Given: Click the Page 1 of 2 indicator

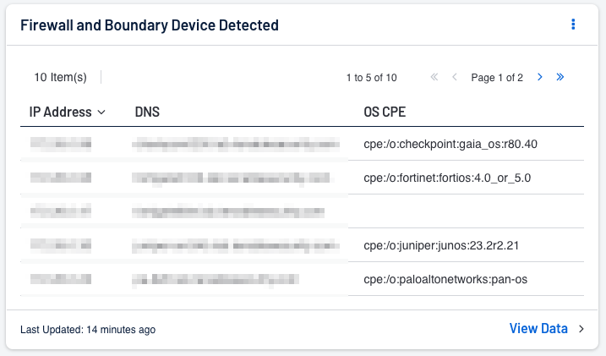Looking at the screenshot, I should (497, 77).
